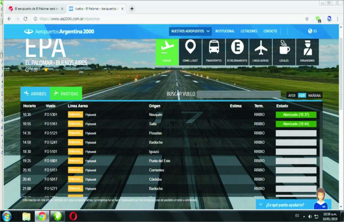Click the assistant avatar in chat widget
This screenshot has width=344, height=222.
pyautogui.click(x=321, y=199)
